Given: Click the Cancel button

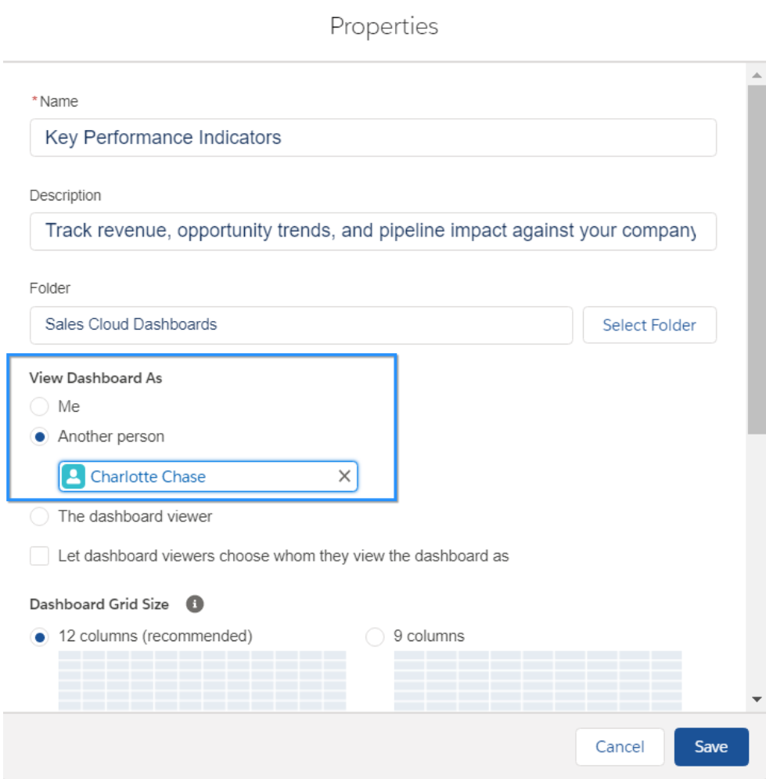Looking at the screenshot, I should pos(620,747).
